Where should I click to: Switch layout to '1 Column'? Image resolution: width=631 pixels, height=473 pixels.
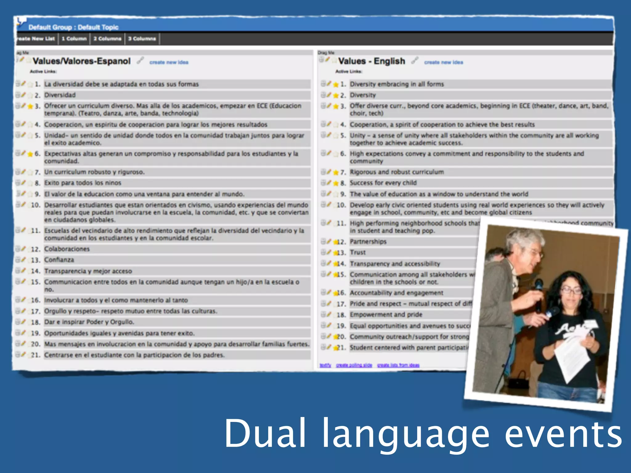(74, 39)
